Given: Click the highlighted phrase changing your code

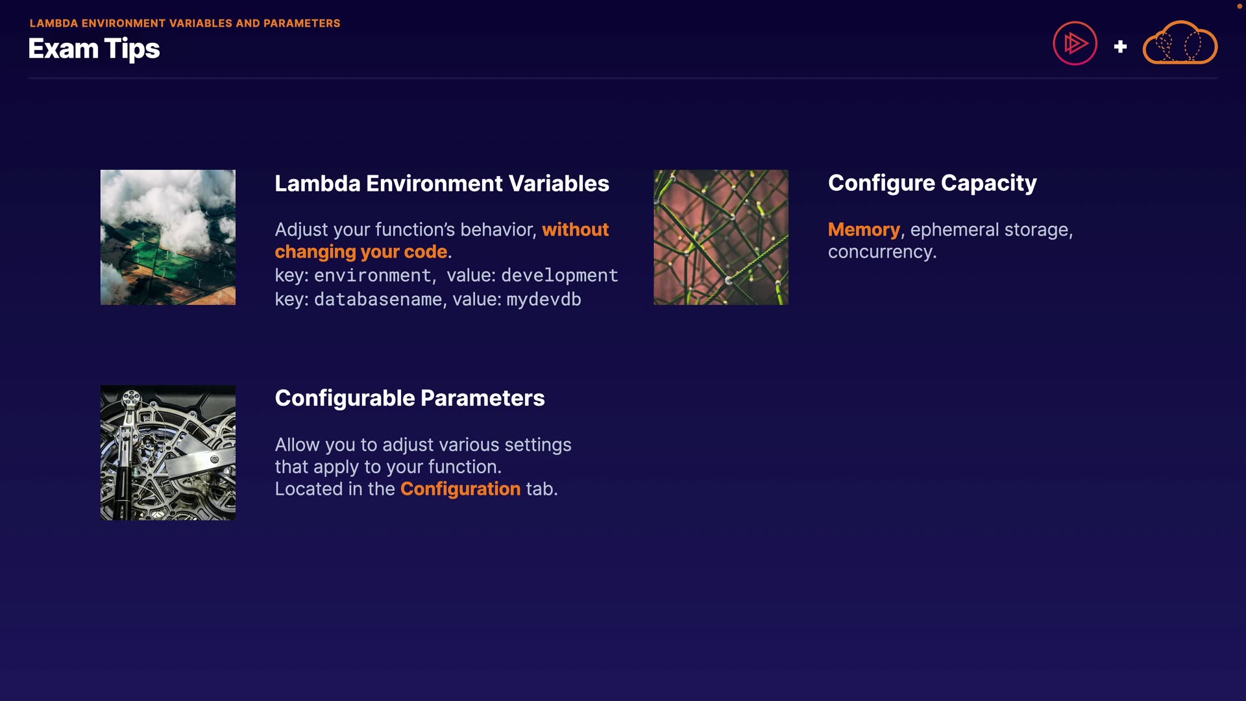Looking at the screenshot, I should coord(361,252).
